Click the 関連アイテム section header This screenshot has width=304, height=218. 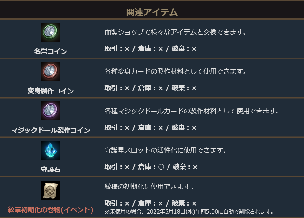[152, 12]
